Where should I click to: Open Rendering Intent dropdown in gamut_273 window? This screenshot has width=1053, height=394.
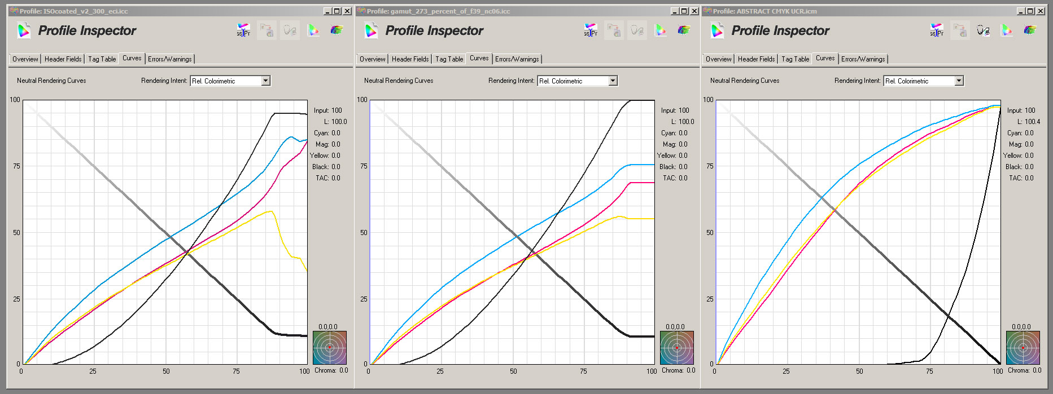point(613,81)
